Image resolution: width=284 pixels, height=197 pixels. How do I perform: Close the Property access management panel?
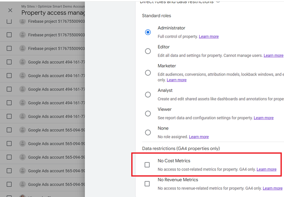(10, 10)
